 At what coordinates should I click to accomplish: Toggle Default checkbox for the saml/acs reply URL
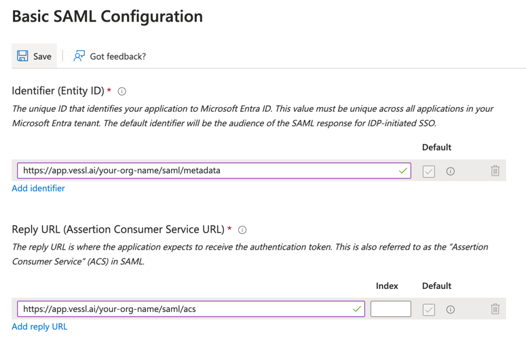[x=429, y=309]
